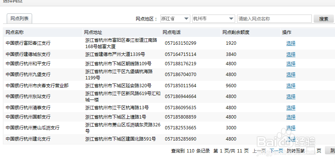This screenshot has width=335, height=164.
Task: Focus the jump-to page number box
Action: (x=311, y=150)
